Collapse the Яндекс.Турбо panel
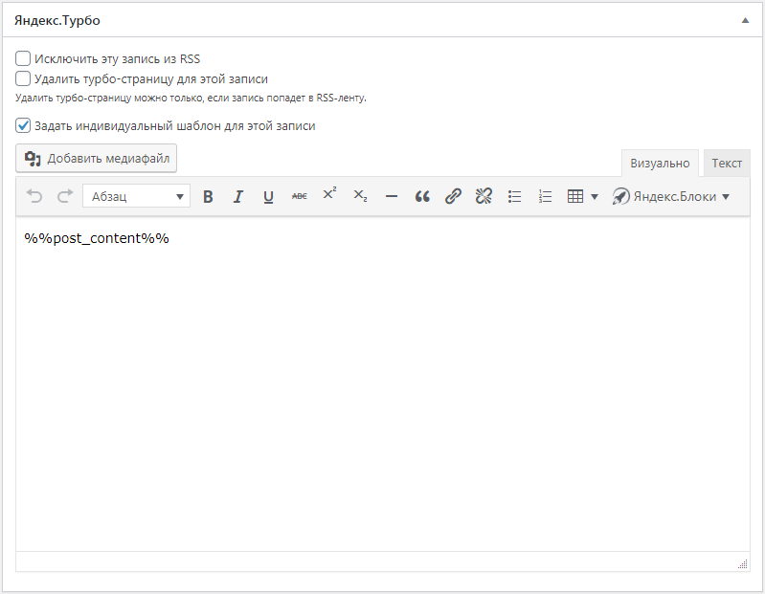Viewport: 765px width, 594px height. click(x=745, y=20)
